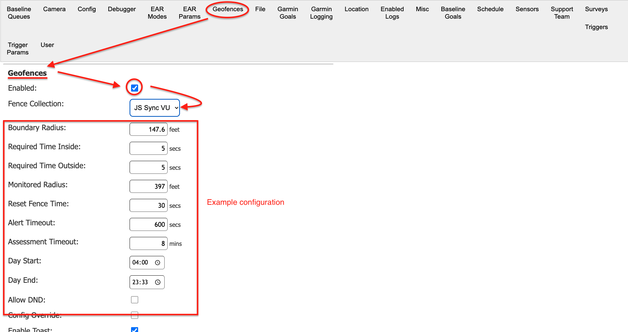Enable the Allow DND checkbox
Viewport: 628px width, 332px height.
tap(134, 300)
